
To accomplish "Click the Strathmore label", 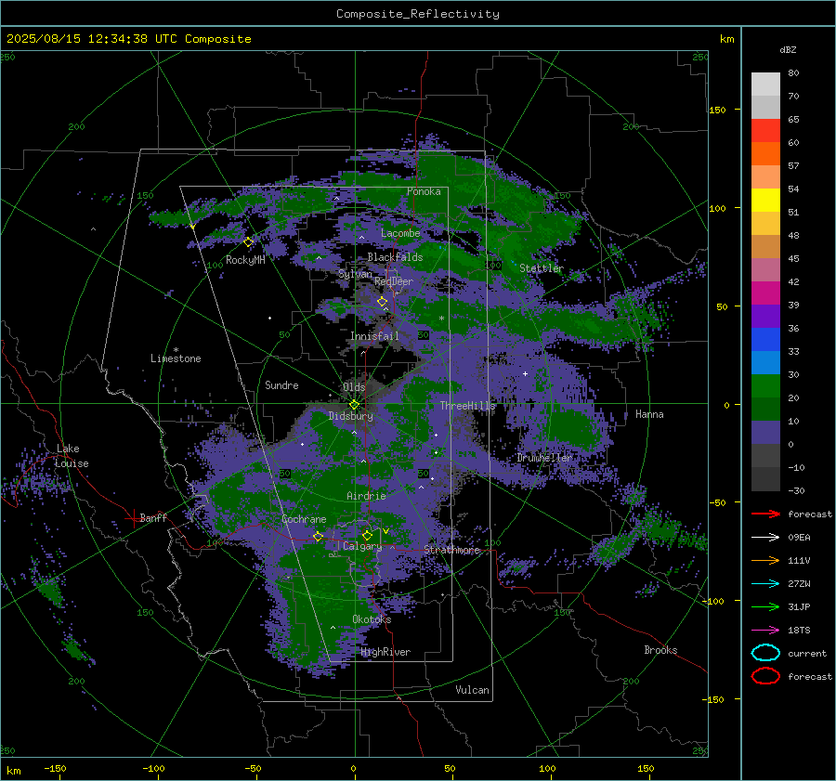I will 451,550.
